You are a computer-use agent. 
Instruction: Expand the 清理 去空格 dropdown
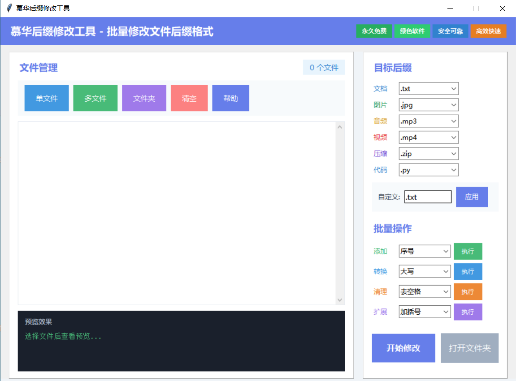coord(425,291)
